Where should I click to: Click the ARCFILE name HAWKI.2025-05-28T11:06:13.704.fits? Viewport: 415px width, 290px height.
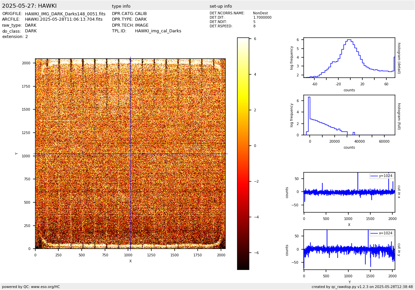64,20
